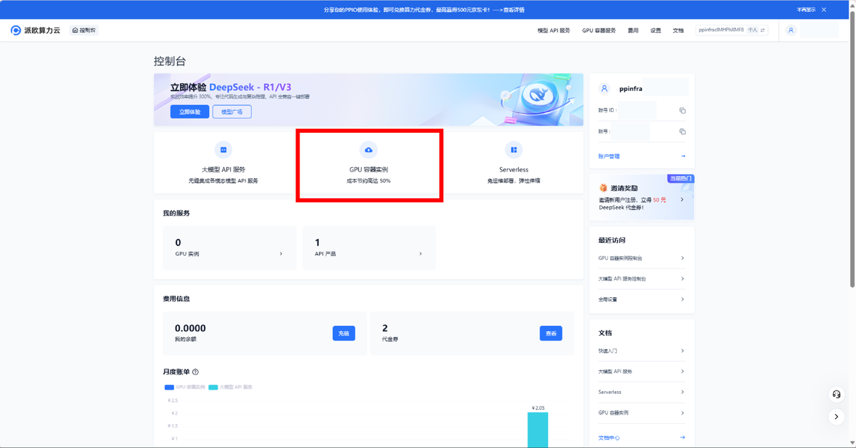Click the 个人 account type tag
The width and height of the screenshot is (856, 448).
(752, 30)
